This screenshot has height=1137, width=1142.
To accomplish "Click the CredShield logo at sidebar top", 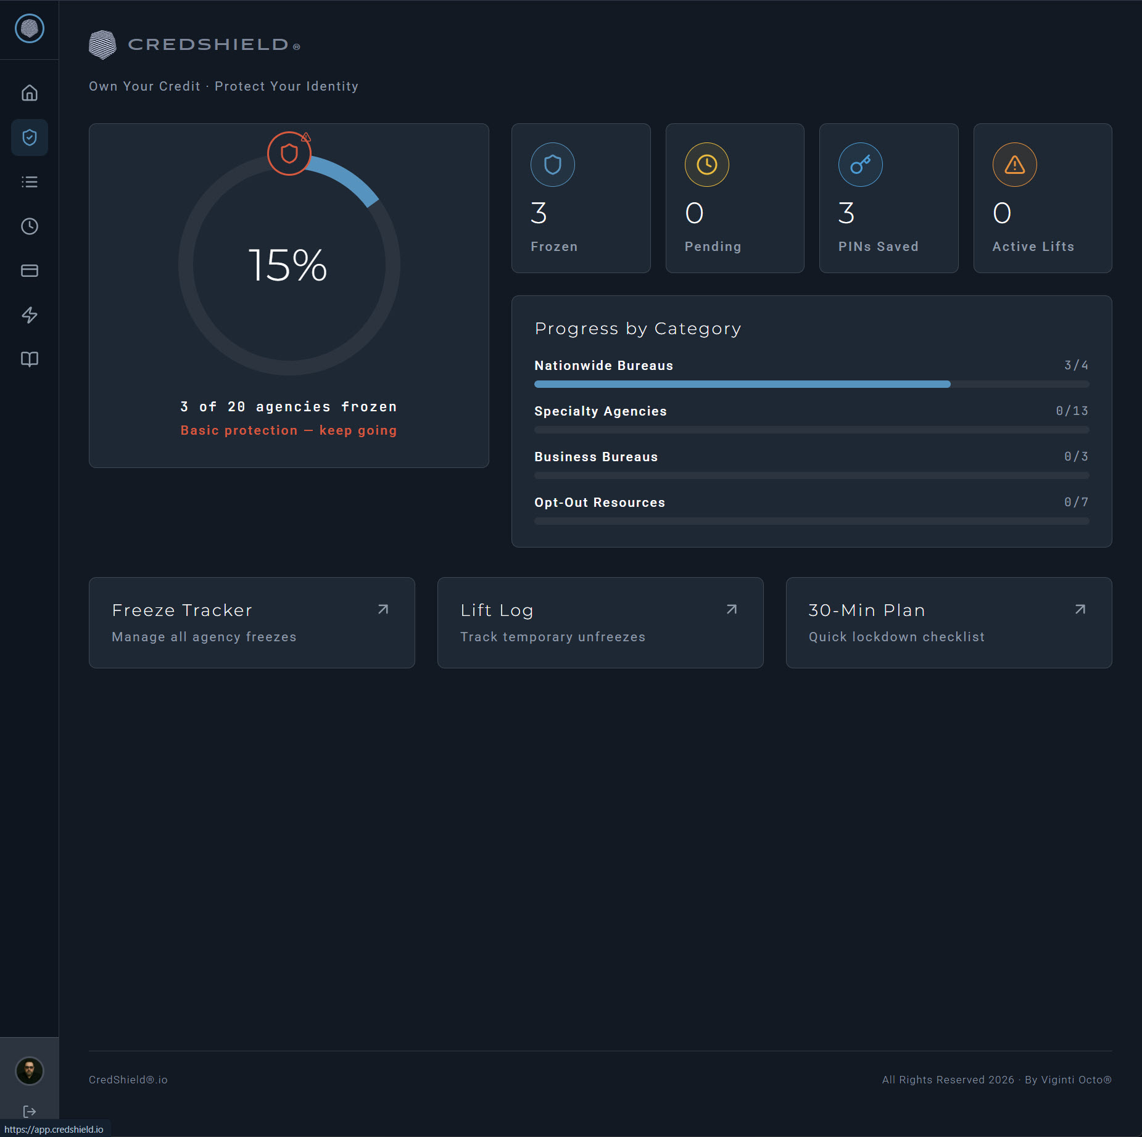I will 30,28.
